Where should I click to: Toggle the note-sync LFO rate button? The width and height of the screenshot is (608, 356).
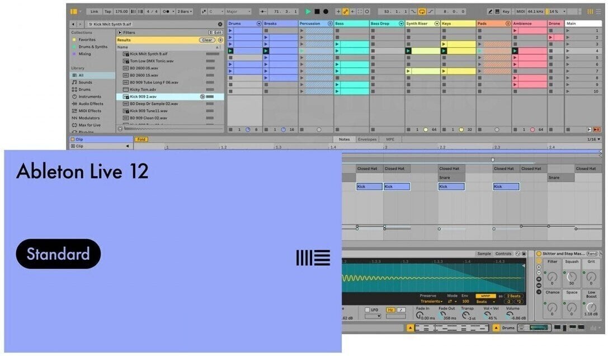401,310
